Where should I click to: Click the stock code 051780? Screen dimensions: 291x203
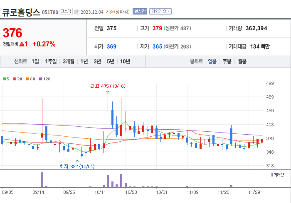(x=50, y=12)
